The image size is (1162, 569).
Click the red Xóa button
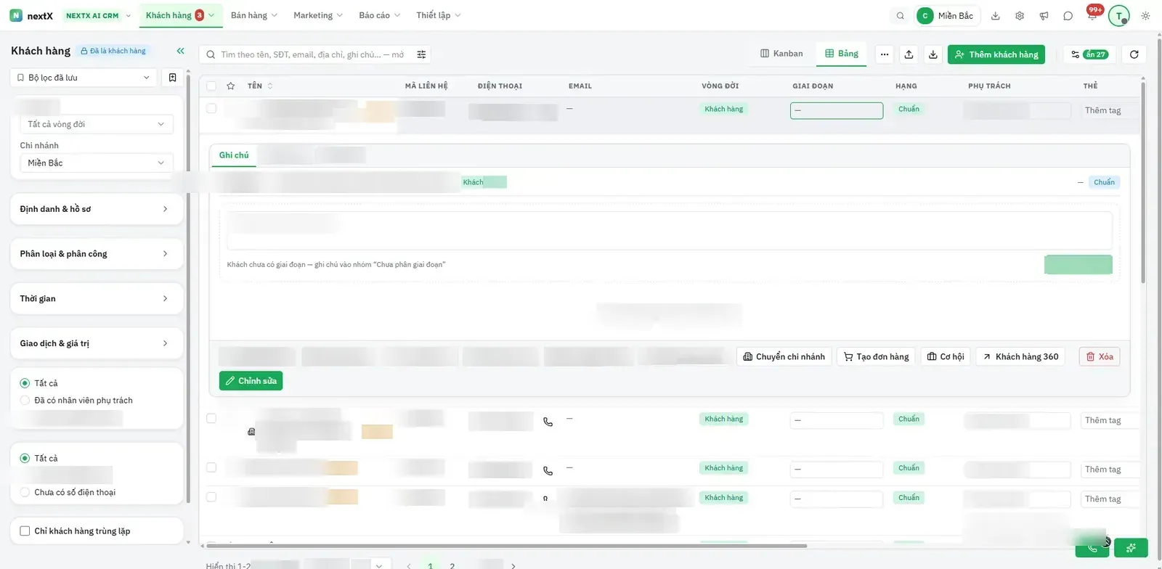click(1100, 356)
